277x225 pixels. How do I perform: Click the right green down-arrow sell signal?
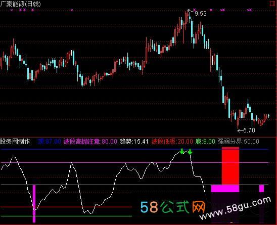click(x=190, y=152)
